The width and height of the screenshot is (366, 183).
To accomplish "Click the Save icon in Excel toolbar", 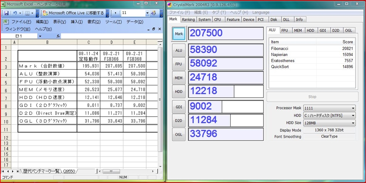I will pyautogui.click(x=6, y=13).
